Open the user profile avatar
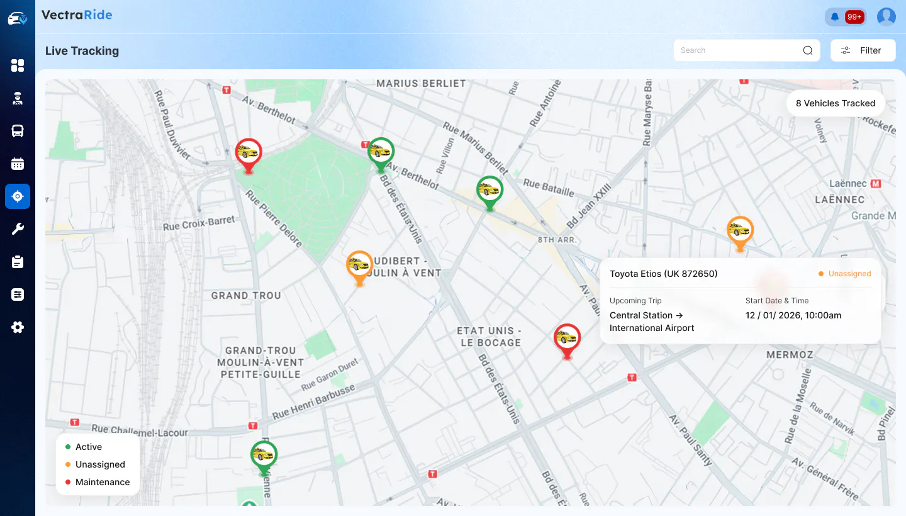This screenshot has width=906, height=516. [x=886, y=17]
